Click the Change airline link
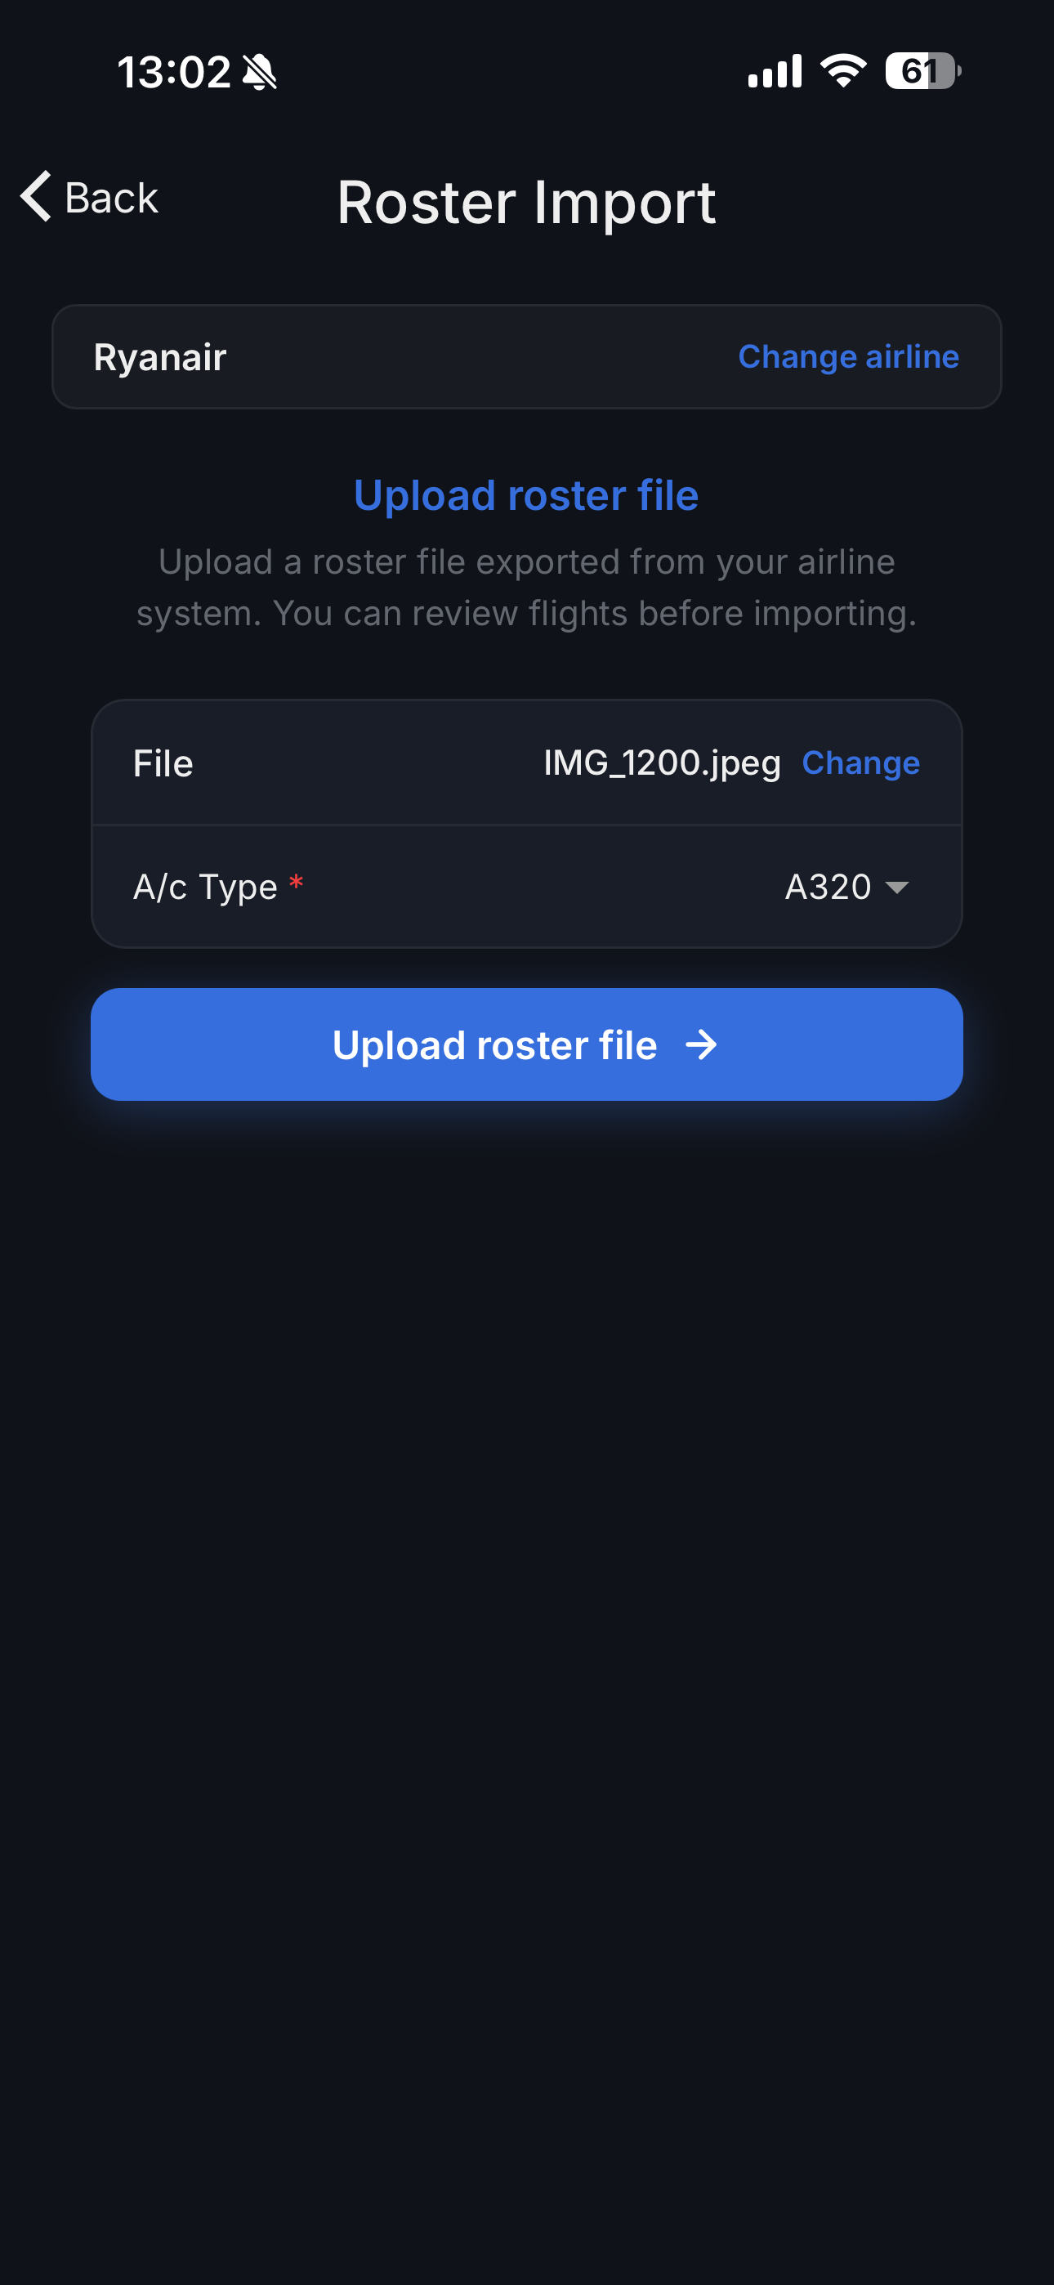Viewport: 1054px width, 2285px height. pos(848,356)
